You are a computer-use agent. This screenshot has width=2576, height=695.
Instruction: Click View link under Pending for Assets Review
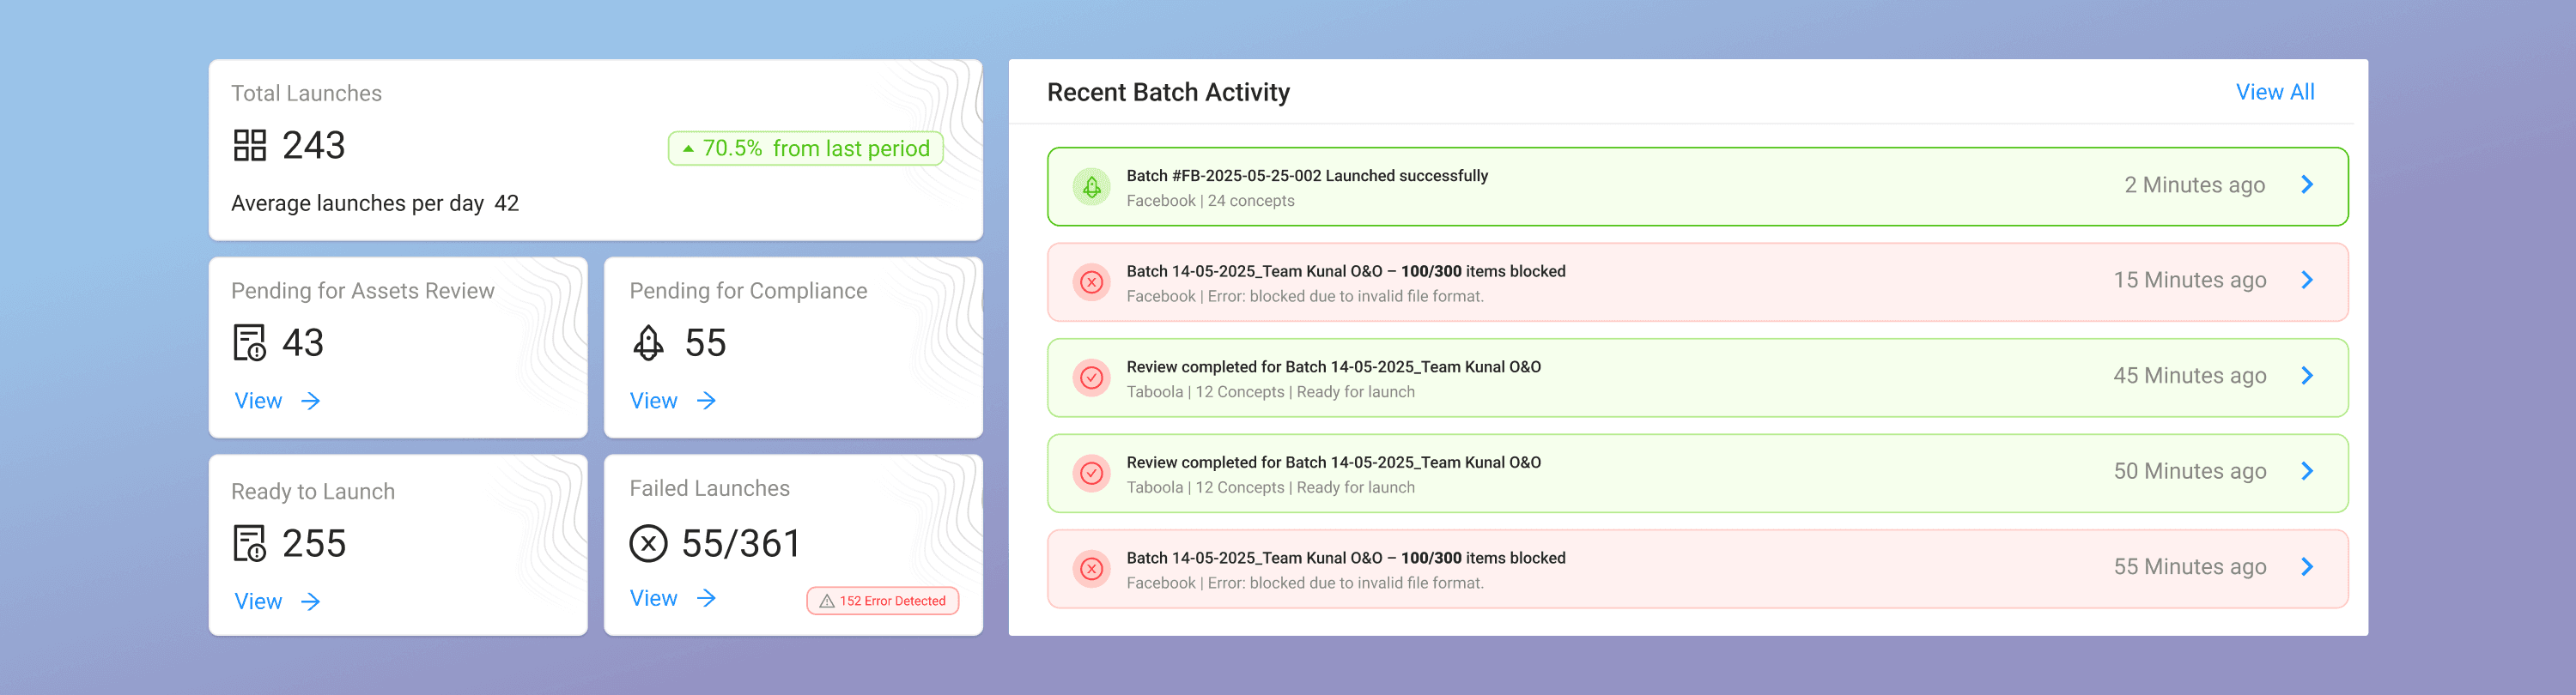tap(258, 401)
